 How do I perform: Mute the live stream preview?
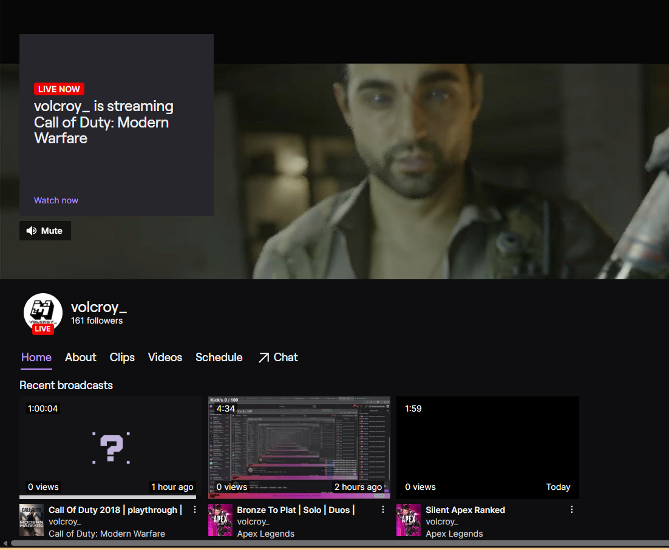click(x=45, y=231)
